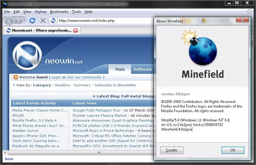
Task: Close the About Minefield dialog with X
Action: tap(242, 20)
